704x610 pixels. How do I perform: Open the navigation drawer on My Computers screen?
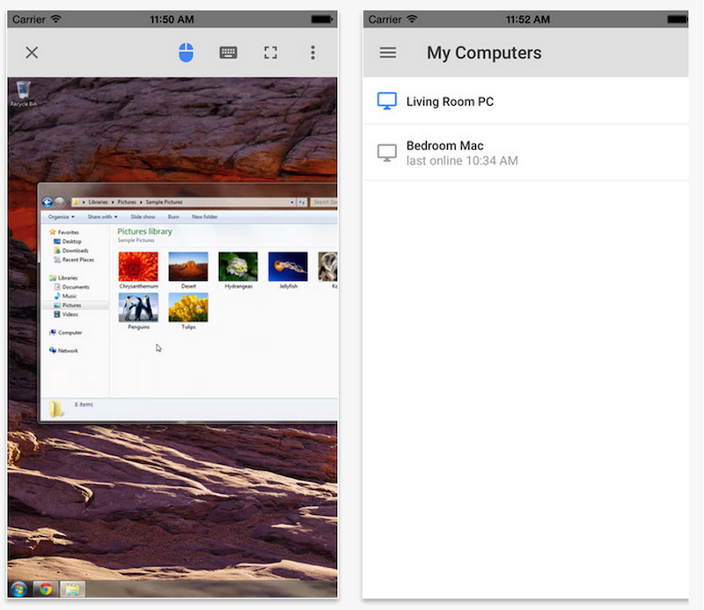tap(387, 53)
